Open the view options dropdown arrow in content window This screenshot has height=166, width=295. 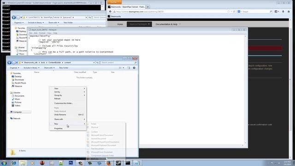coord(124,68)
